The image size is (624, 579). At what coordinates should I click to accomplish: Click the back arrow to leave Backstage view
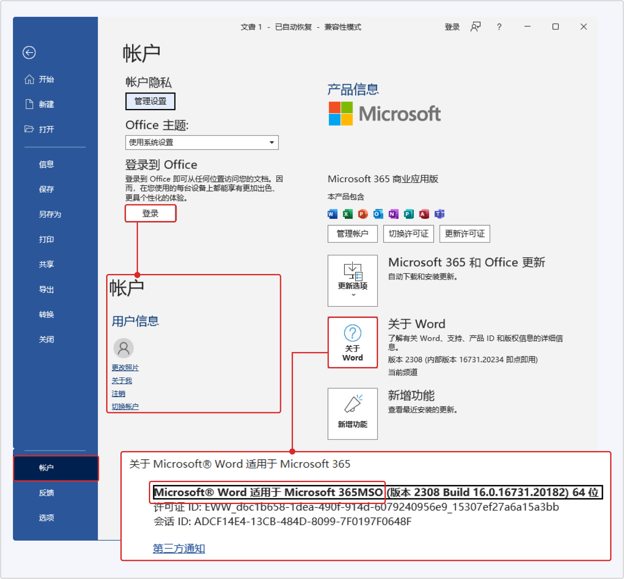click(x=28, y=53)
